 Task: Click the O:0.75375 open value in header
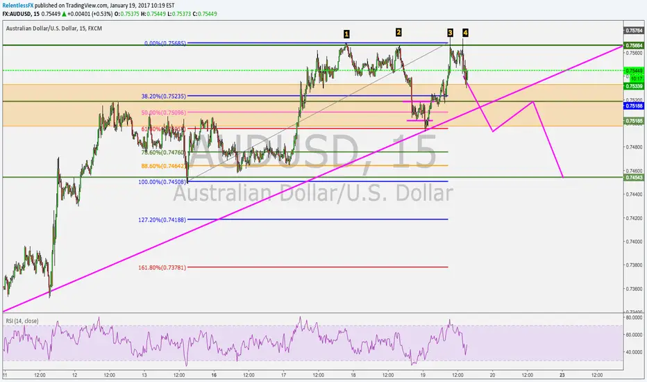point(126,14)
